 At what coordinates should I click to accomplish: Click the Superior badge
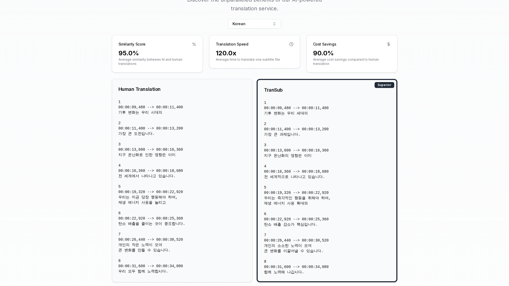(x=384, y=85)
